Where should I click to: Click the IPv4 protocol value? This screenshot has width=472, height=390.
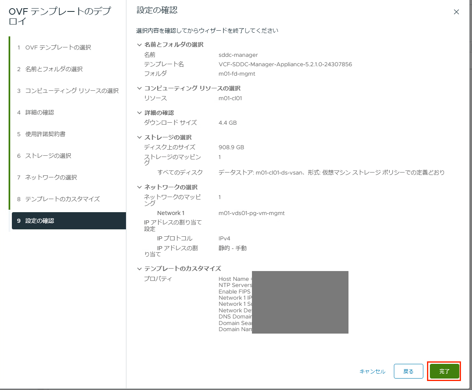click(224, 238)
